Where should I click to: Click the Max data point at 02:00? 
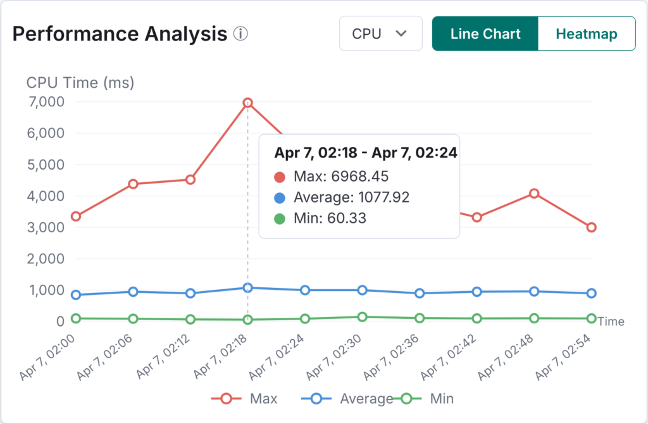(x=76, y=216)
